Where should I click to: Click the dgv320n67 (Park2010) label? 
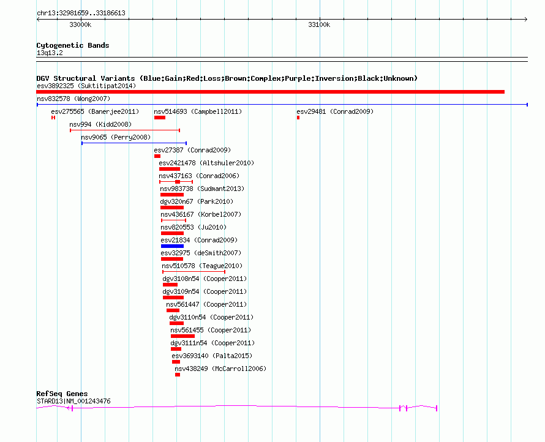tap(197, 201)
